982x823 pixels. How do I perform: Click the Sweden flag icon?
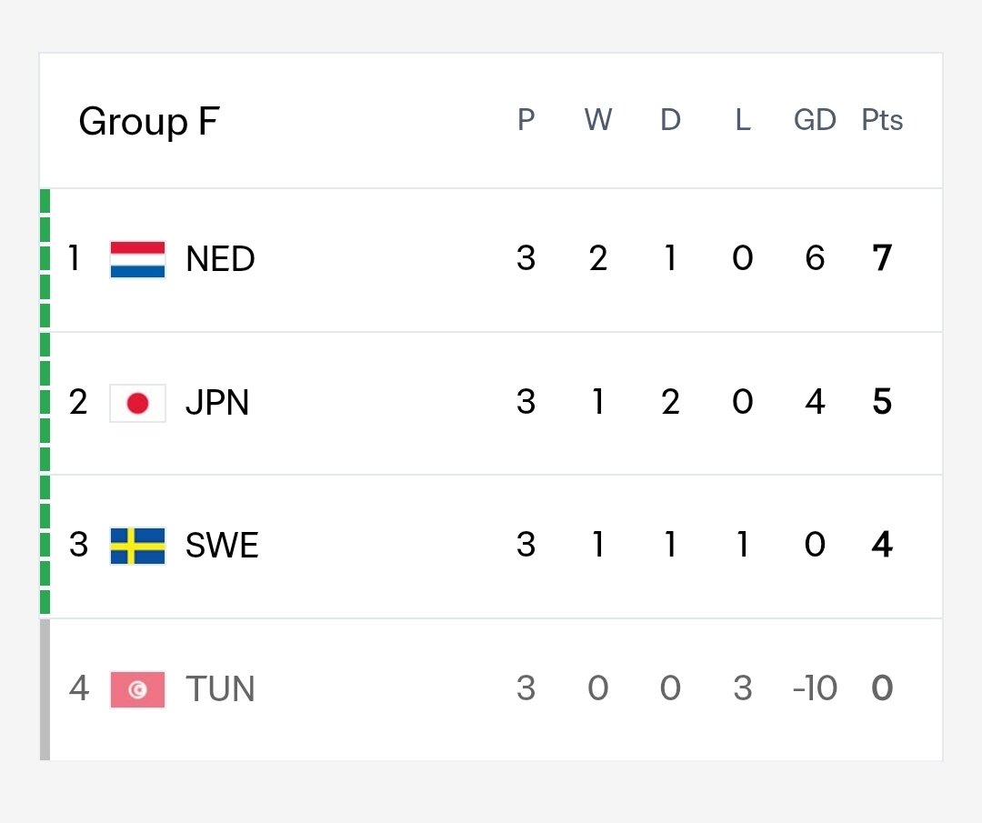point(138,547)
